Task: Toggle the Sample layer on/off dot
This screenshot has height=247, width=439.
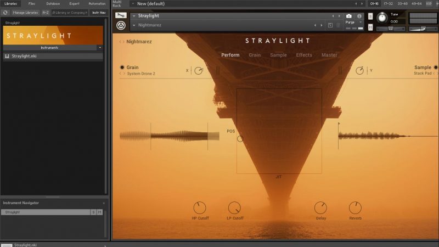Action: click(x=436, y=67)
